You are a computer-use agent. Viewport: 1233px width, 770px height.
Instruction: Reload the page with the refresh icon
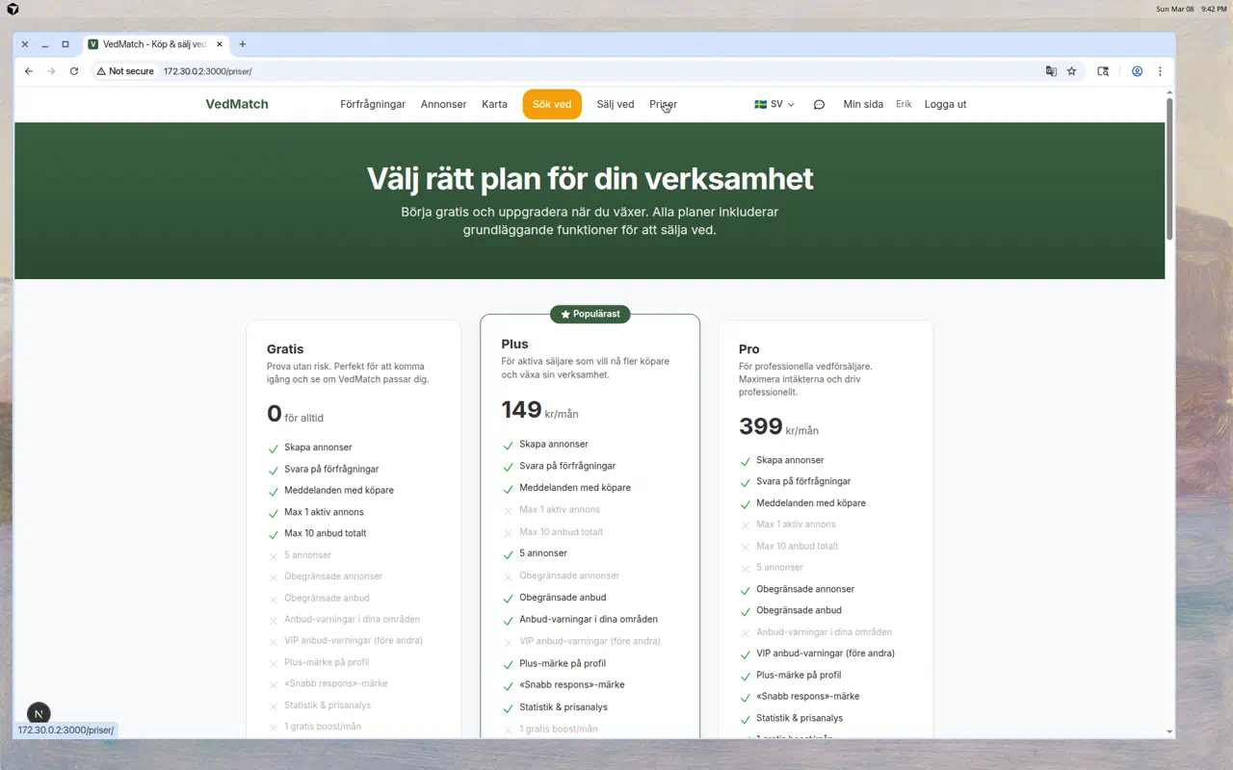[x=74, y=71]
